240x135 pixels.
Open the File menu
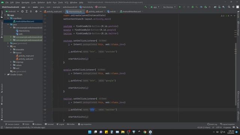point(7,3)
